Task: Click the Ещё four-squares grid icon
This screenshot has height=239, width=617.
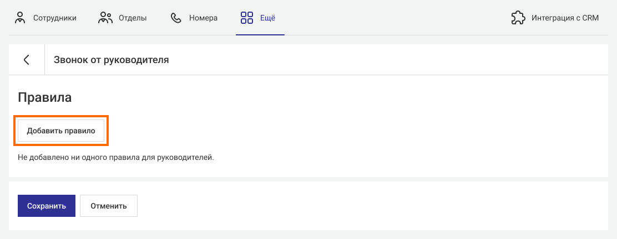Action: tap(247, 18)
